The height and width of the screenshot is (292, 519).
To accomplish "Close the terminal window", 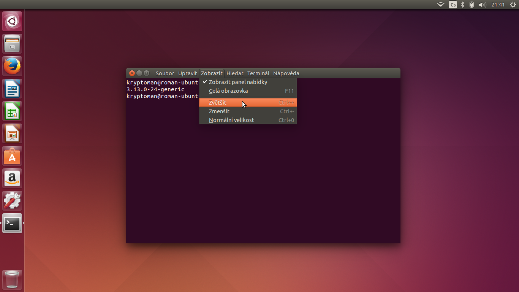I will [132, 73].
